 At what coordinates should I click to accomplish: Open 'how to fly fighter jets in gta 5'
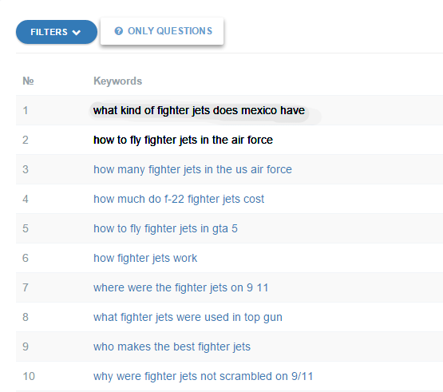point(165,228)
